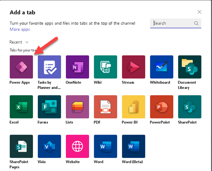Choose the Forms app icon

pyautogui.click(x=50, y=107)
